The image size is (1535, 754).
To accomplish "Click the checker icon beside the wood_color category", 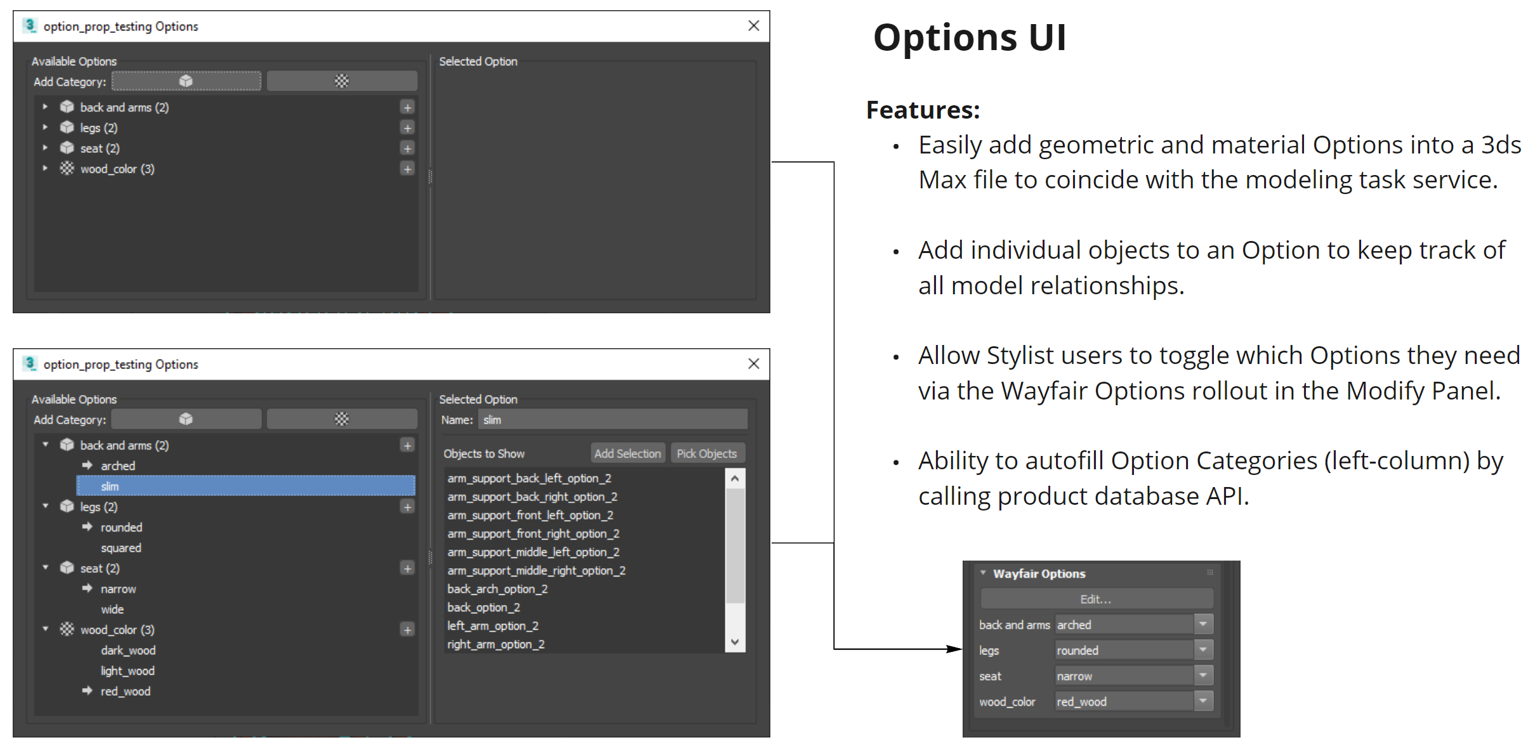I will [67, 629].
